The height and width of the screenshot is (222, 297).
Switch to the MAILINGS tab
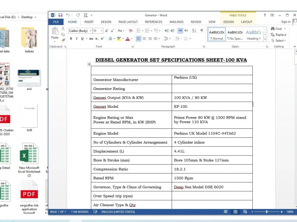pyautogui.click(x=176, y=22)
